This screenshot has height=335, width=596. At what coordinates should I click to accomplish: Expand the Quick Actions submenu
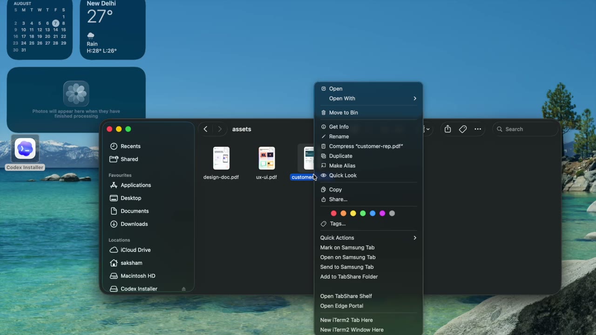(x=368, y=238)
